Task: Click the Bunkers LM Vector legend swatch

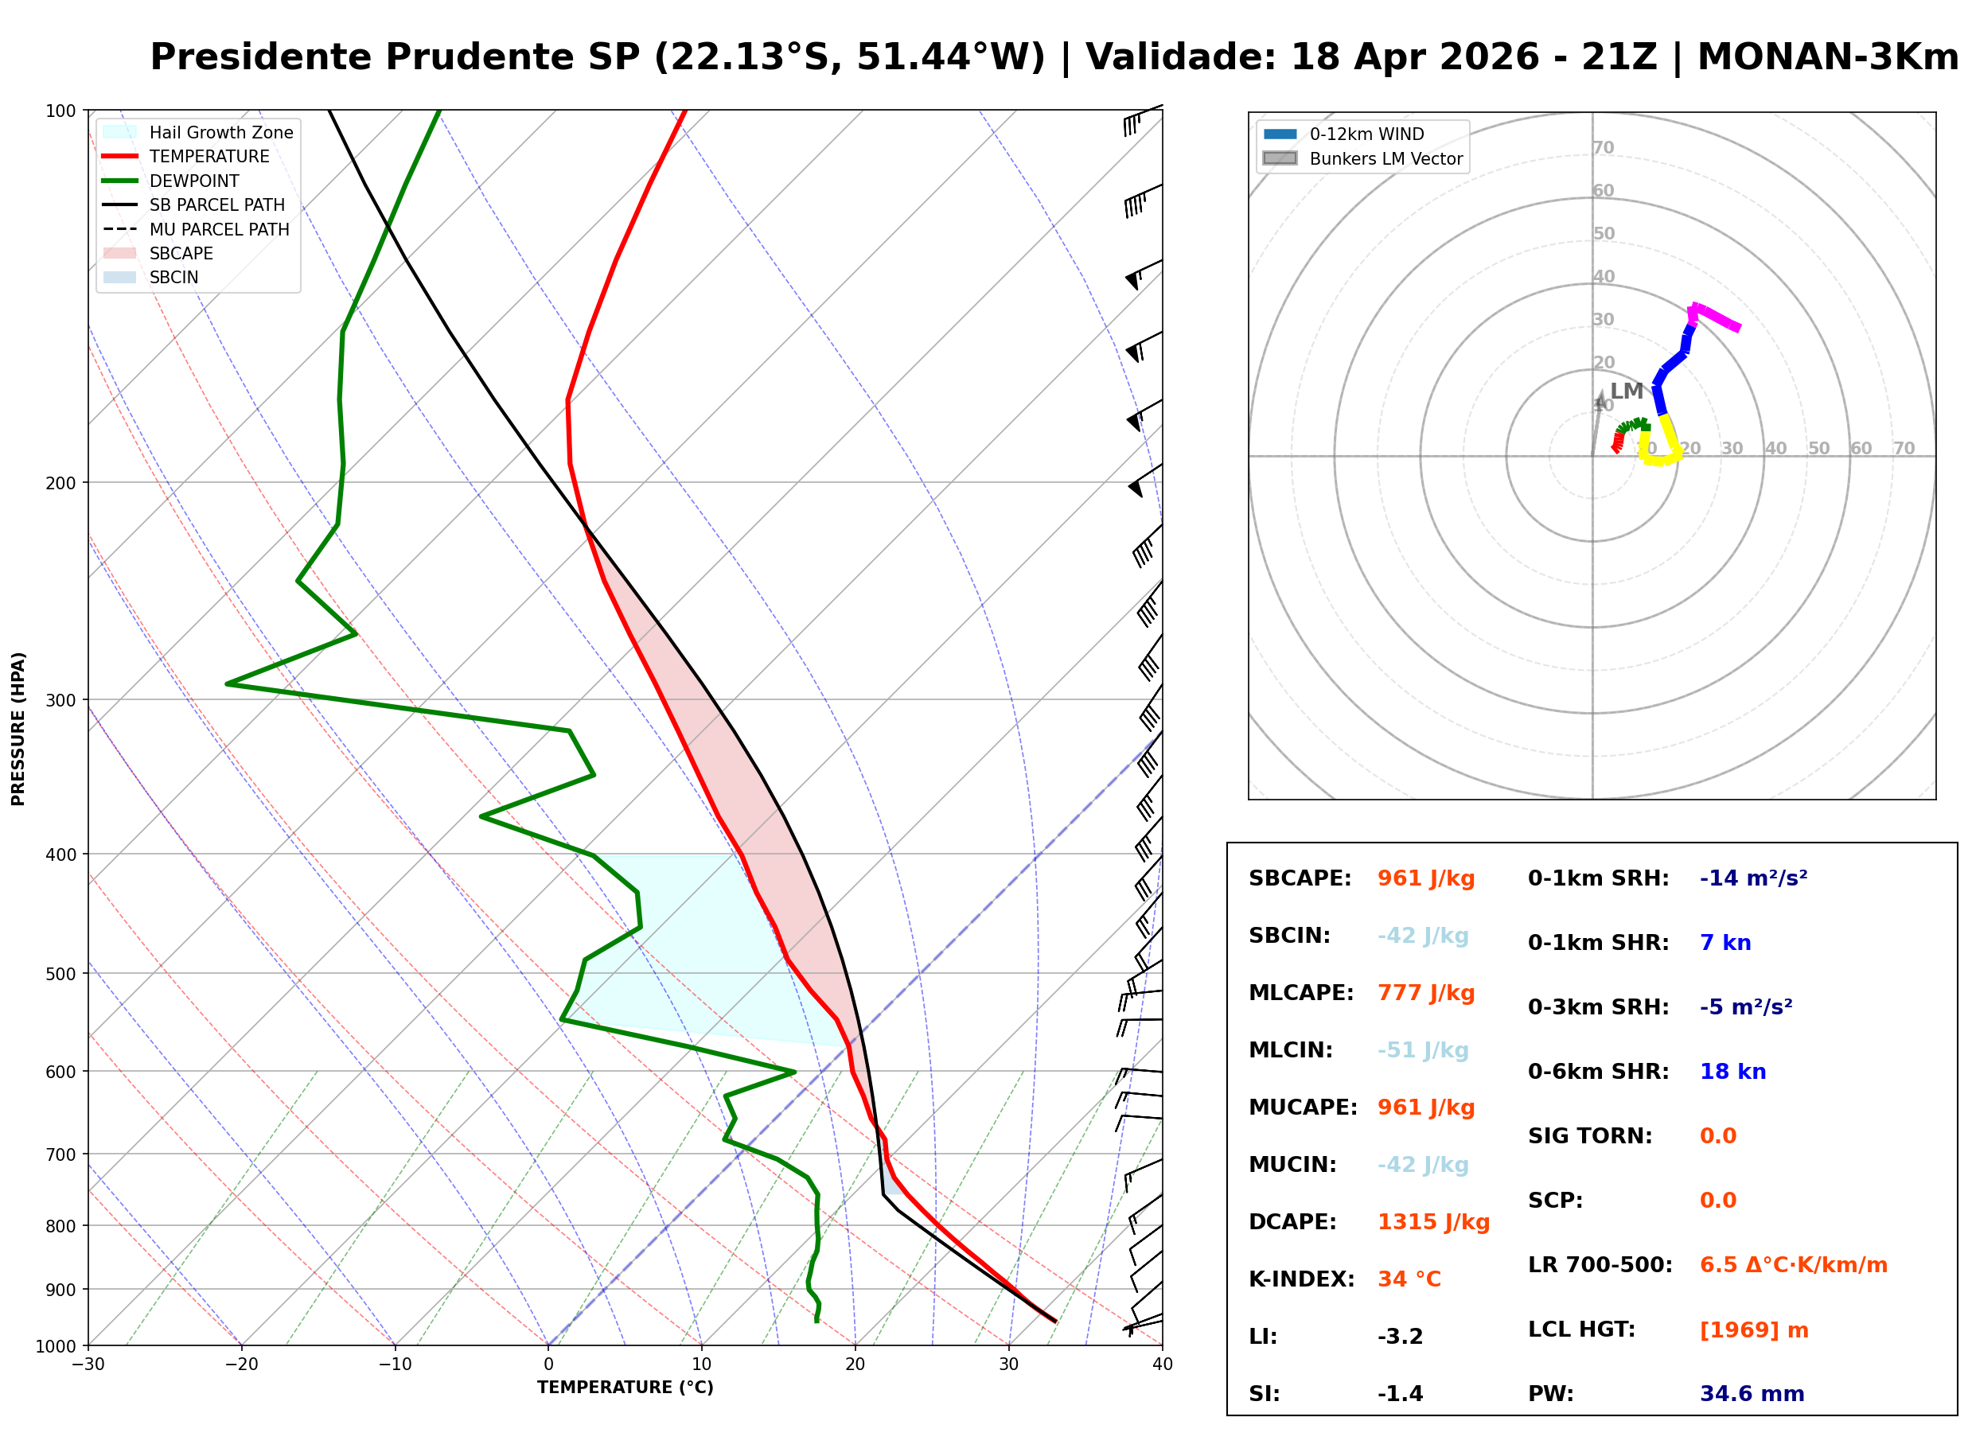Action: [1280, 158]
